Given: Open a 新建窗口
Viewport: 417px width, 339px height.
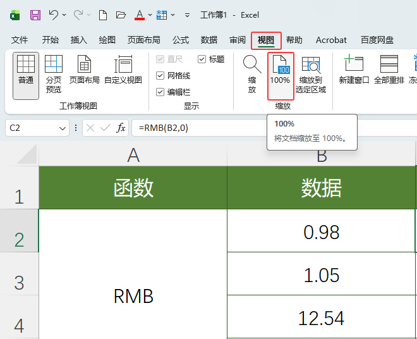Looking at the screenshot, I should coord(354,70).
